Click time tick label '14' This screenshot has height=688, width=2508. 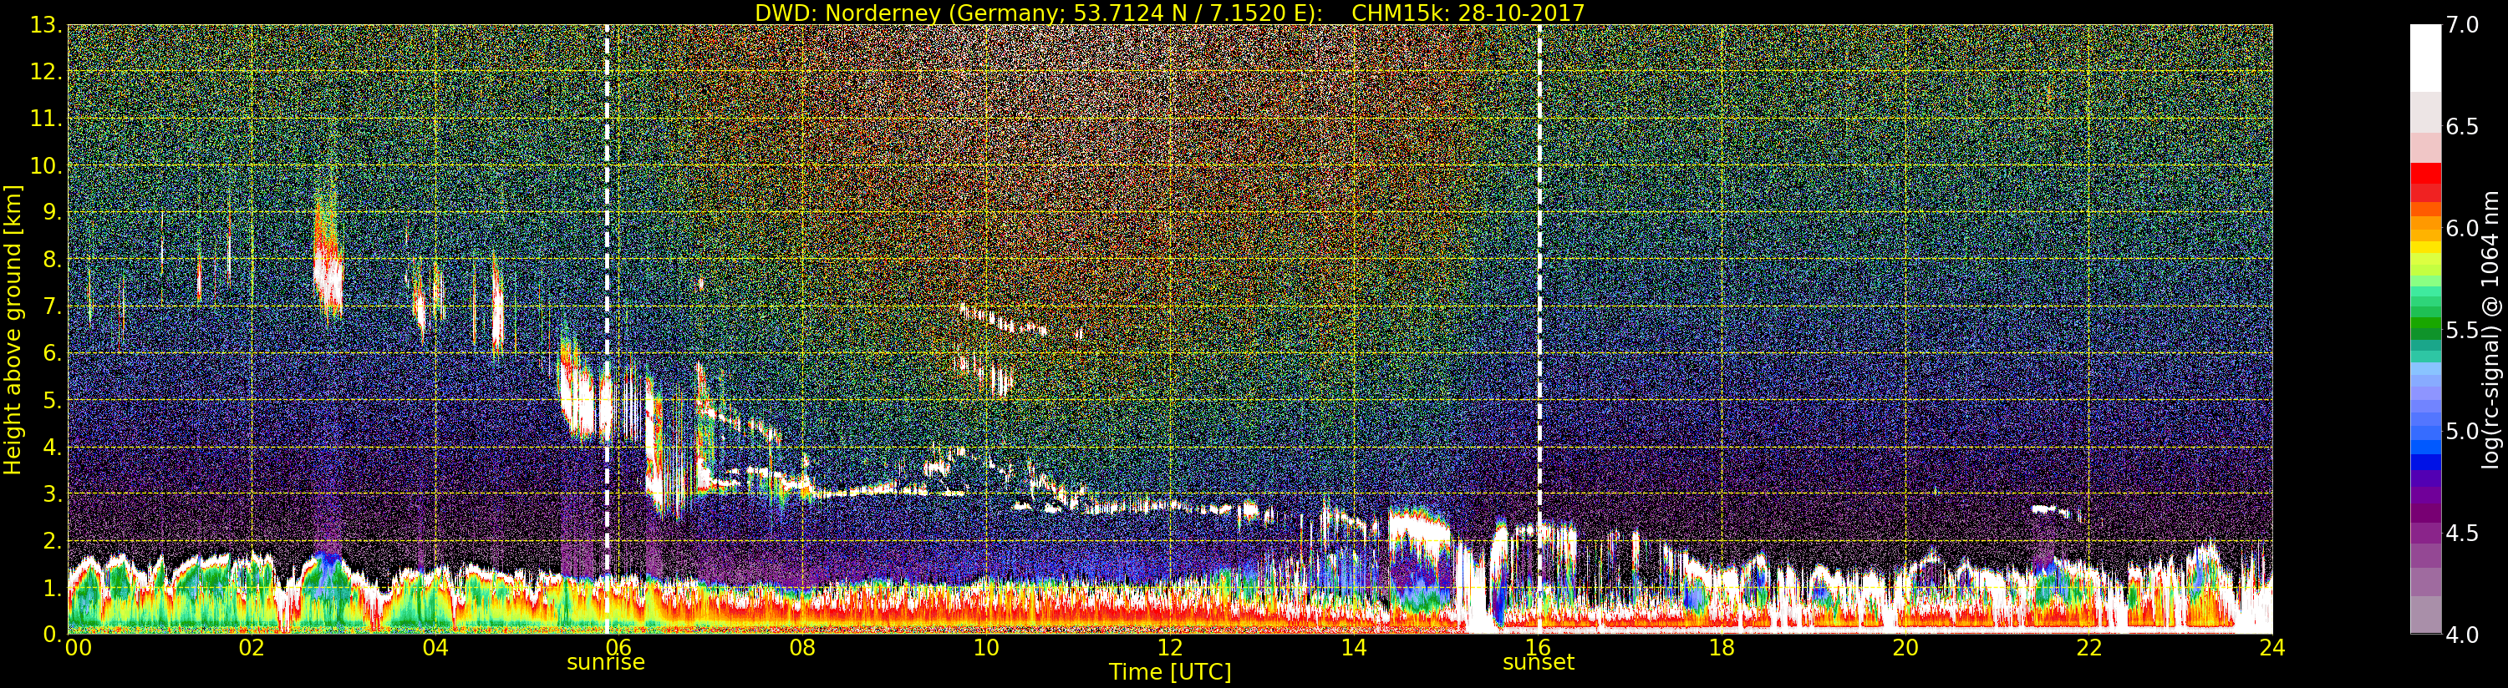click(x=1353, y=647)
